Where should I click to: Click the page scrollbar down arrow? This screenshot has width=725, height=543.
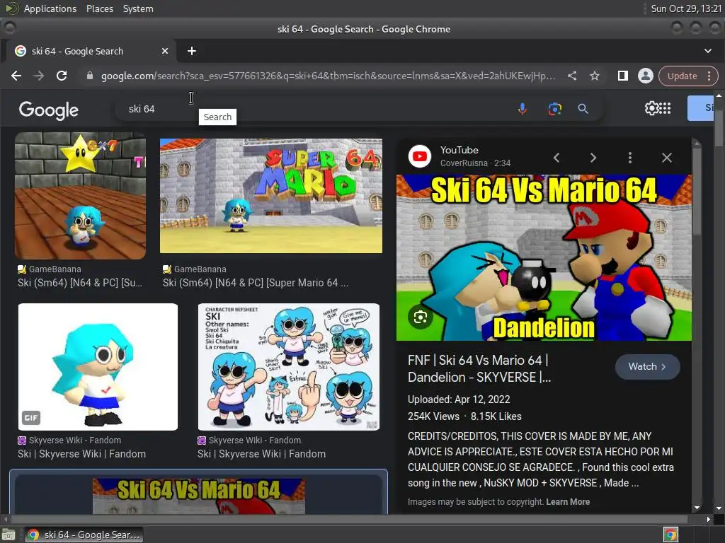719,508
